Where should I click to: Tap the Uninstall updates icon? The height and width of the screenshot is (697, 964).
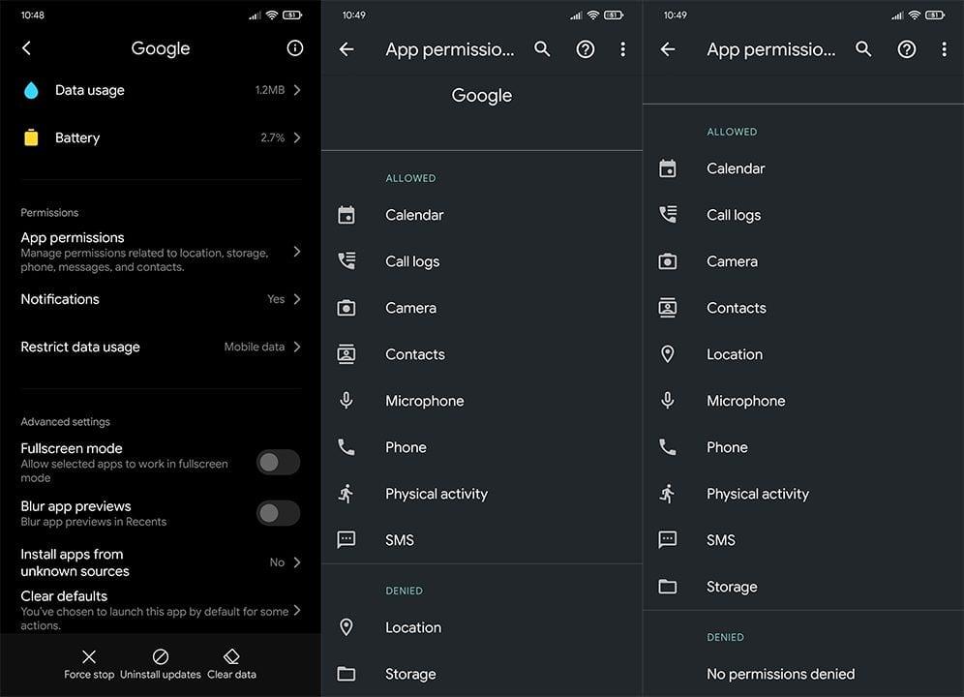click(161, 656)
